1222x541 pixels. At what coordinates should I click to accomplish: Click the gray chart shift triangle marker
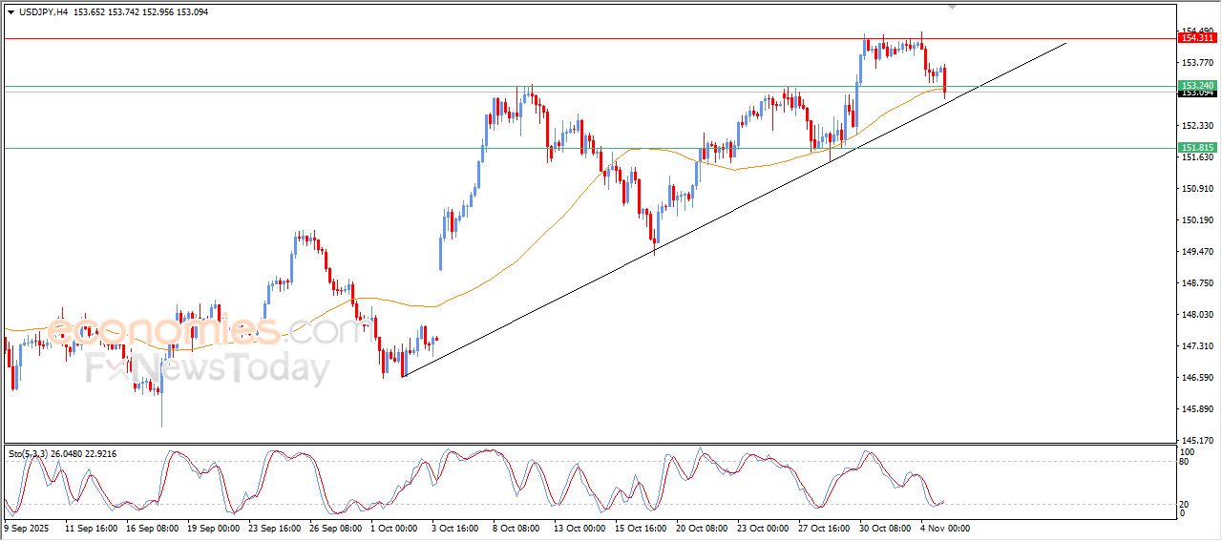click(951, 7)
